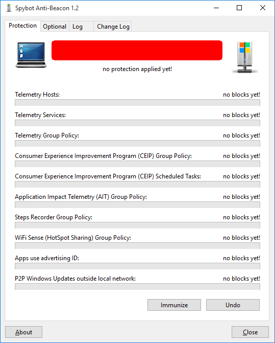Click the Spybot Anti-Beacon title bar icon

click(x=9, y=8)
